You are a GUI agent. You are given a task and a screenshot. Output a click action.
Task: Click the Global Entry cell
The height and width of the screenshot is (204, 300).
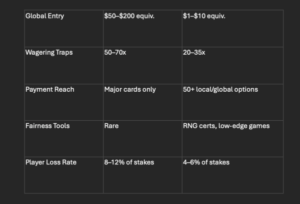tap(64, 29)
